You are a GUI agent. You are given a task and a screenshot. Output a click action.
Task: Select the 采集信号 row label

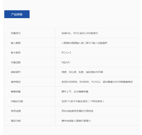[x=16, y=33]
